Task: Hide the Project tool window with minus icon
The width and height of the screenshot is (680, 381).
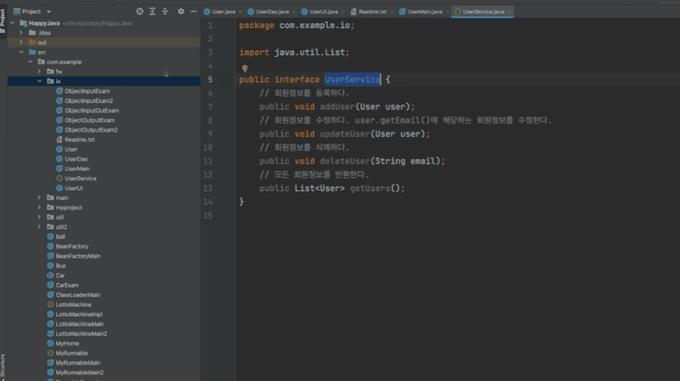Action: point(192,12)
